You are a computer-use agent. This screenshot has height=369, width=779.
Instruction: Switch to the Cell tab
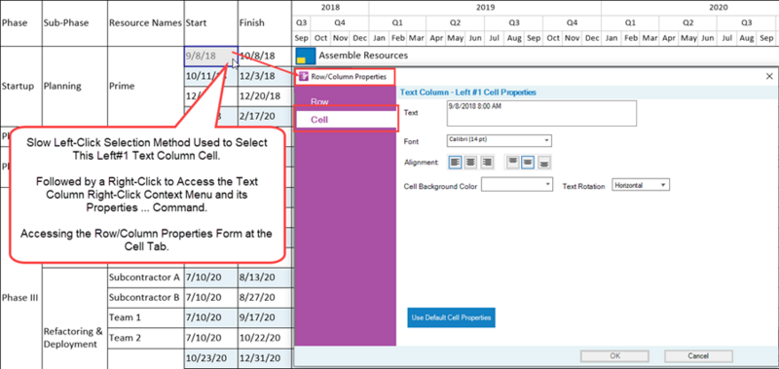[x=347, y=120]
